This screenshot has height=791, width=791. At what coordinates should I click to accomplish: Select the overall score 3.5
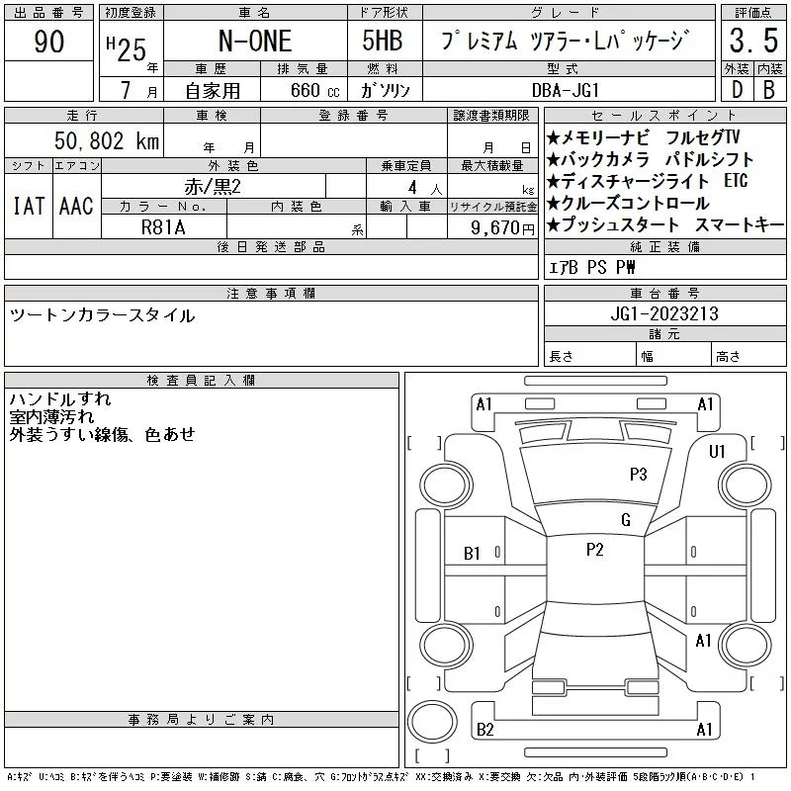(x=753, y=41)
